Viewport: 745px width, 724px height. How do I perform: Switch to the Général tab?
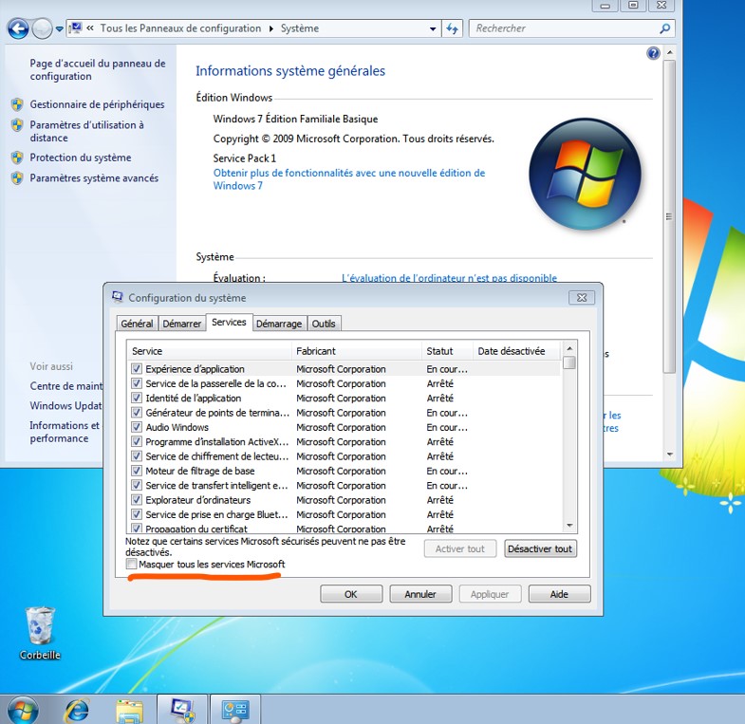(137, 324)
